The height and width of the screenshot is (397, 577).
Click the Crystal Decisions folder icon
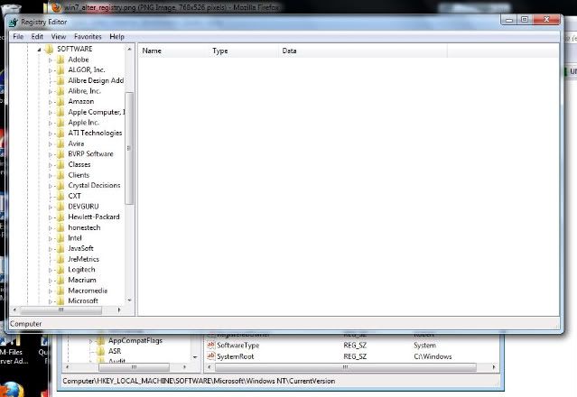tap(60, 186)
